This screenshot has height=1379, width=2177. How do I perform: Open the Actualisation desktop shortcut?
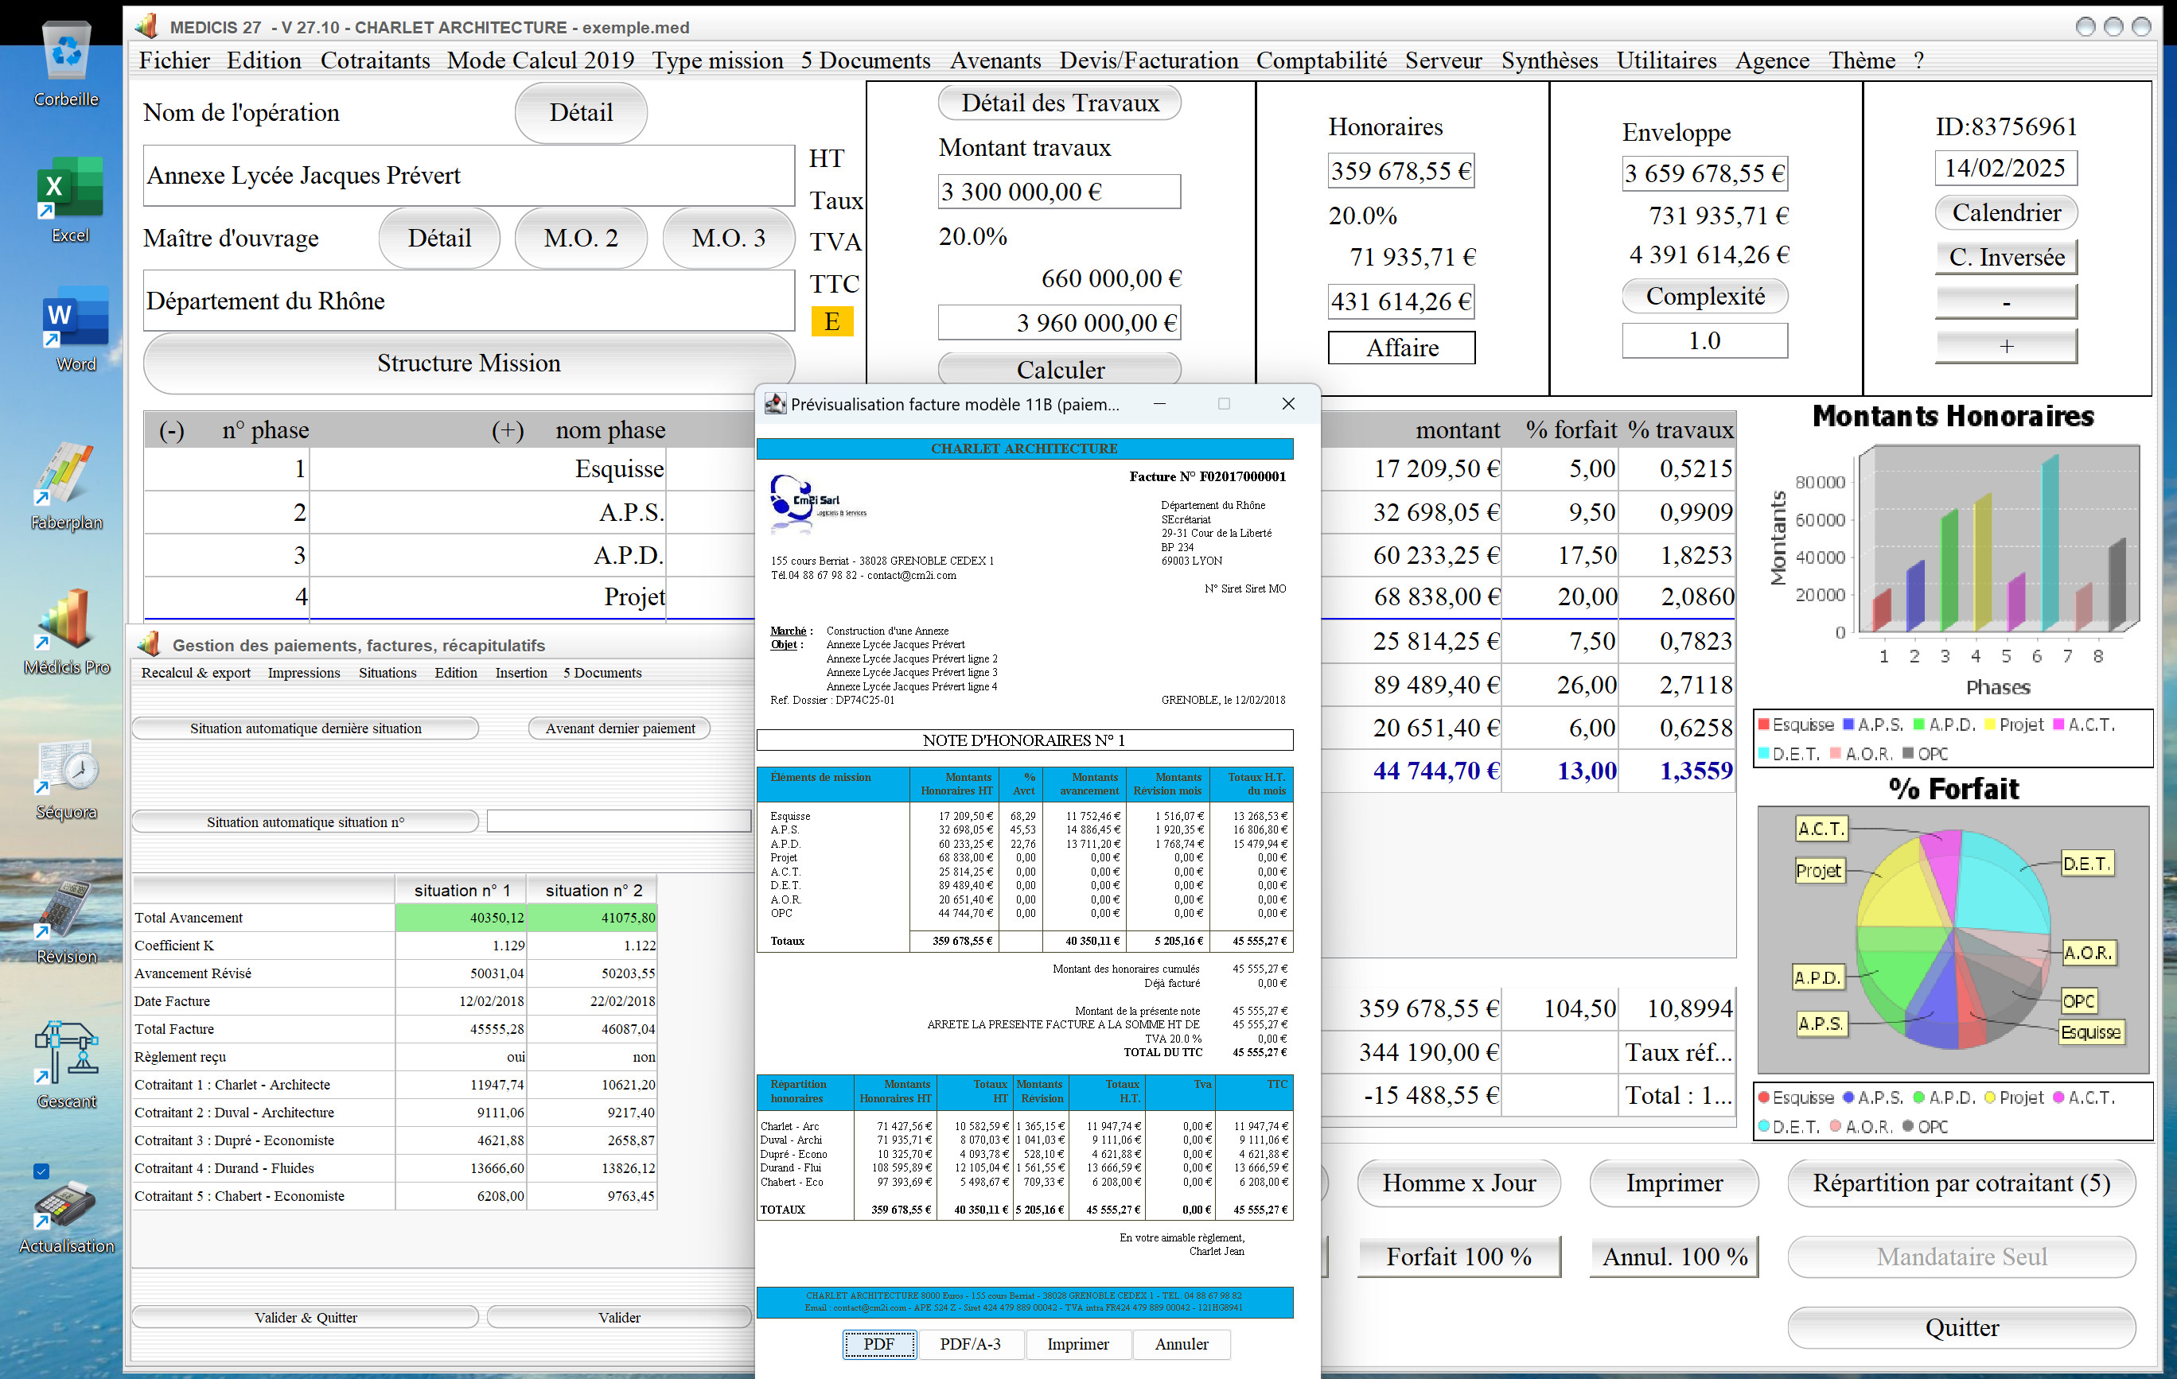[x=66, y=1215]
